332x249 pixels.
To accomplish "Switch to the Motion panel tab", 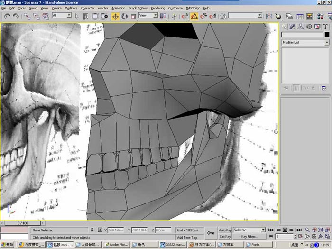I will [309, 27].
